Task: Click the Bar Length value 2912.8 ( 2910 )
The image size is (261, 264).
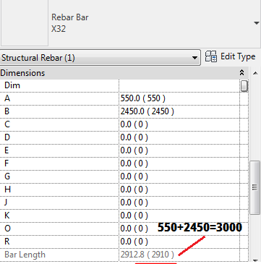Action: coord(147,255)
